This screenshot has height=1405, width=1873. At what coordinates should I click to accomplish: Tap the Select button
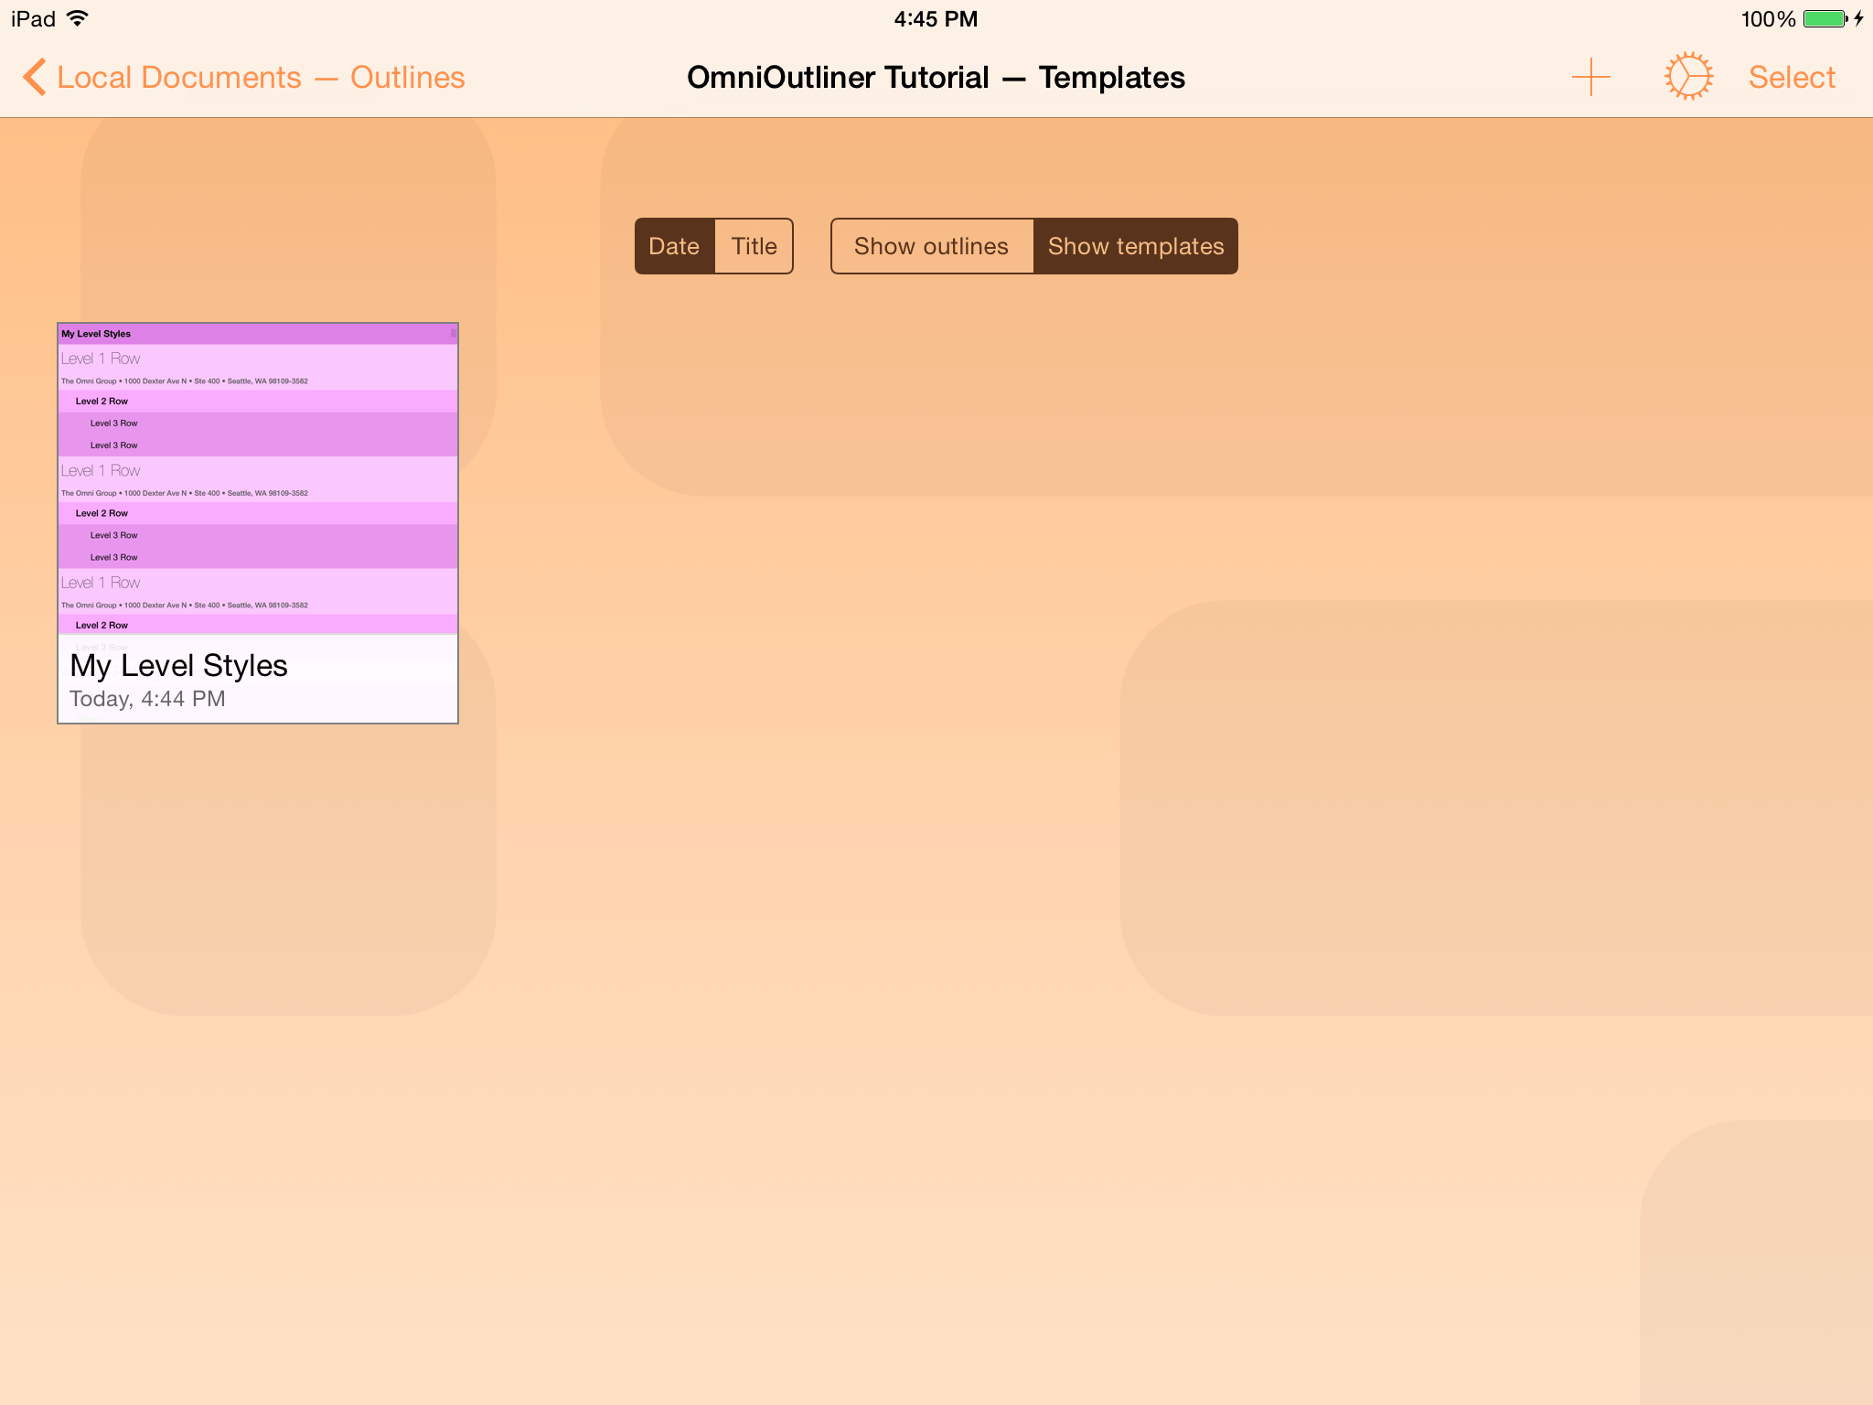[1792, 78]
